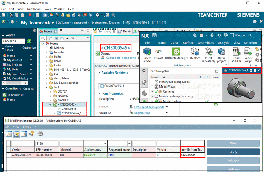
Task: Click the first view icon in PARTlinkManager toolbar
Action: click(x=9, y=134)
